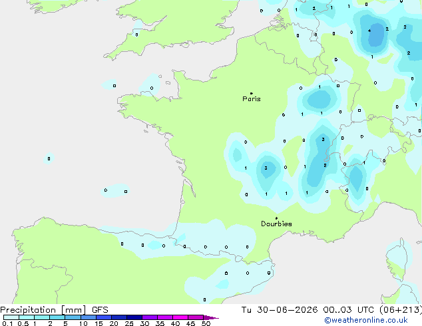Click the GFS model label
This screenshot has height=326, width=422.
coord(100,310)
